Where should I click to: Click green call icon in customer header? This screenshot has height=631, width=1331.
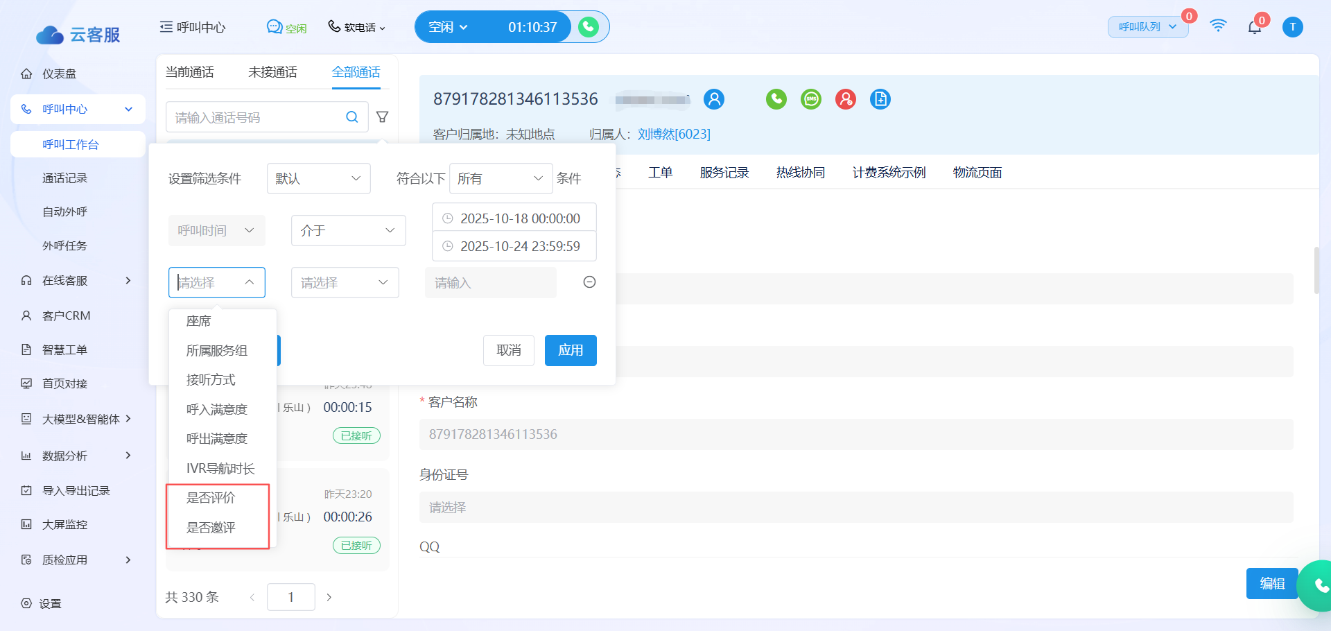tap(776, 99)
